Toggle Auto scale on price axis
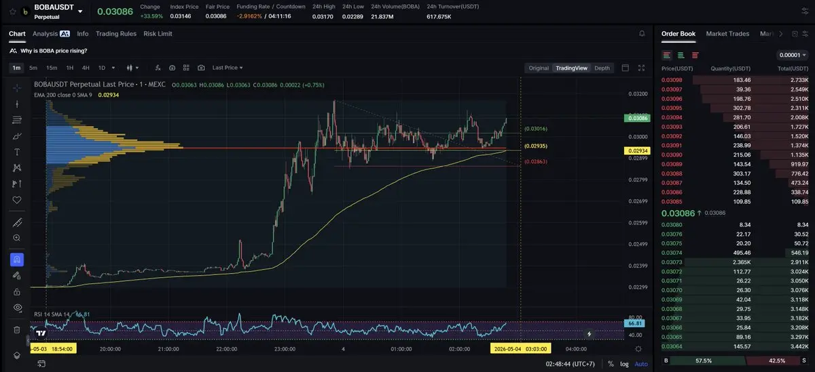 (641, 364)
